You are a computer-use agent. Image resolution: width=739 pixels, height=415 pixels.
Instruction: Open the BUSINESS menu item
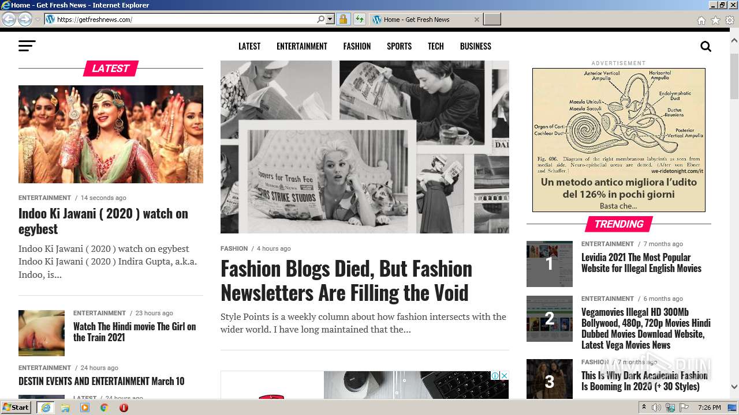coord(476,46)
